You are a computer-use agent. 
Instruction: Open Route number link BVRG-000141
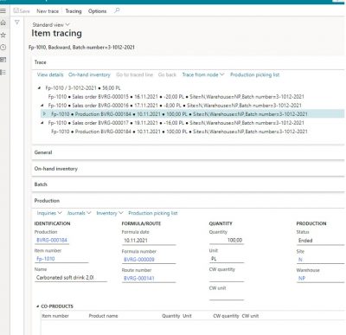pos(139,279)
